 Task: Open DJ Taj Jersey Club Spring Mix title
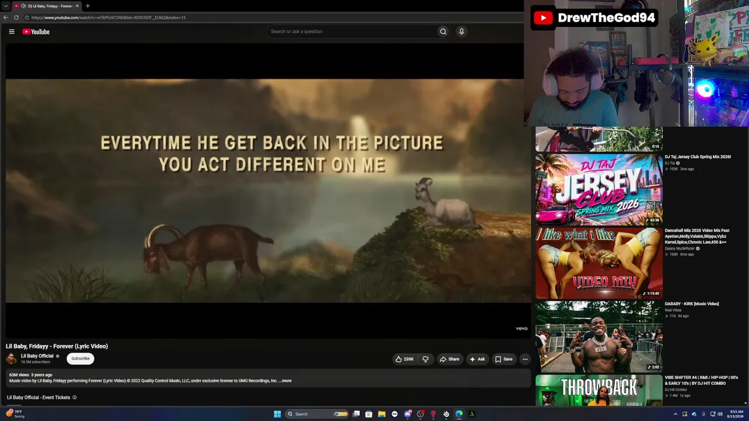[698, 157]
